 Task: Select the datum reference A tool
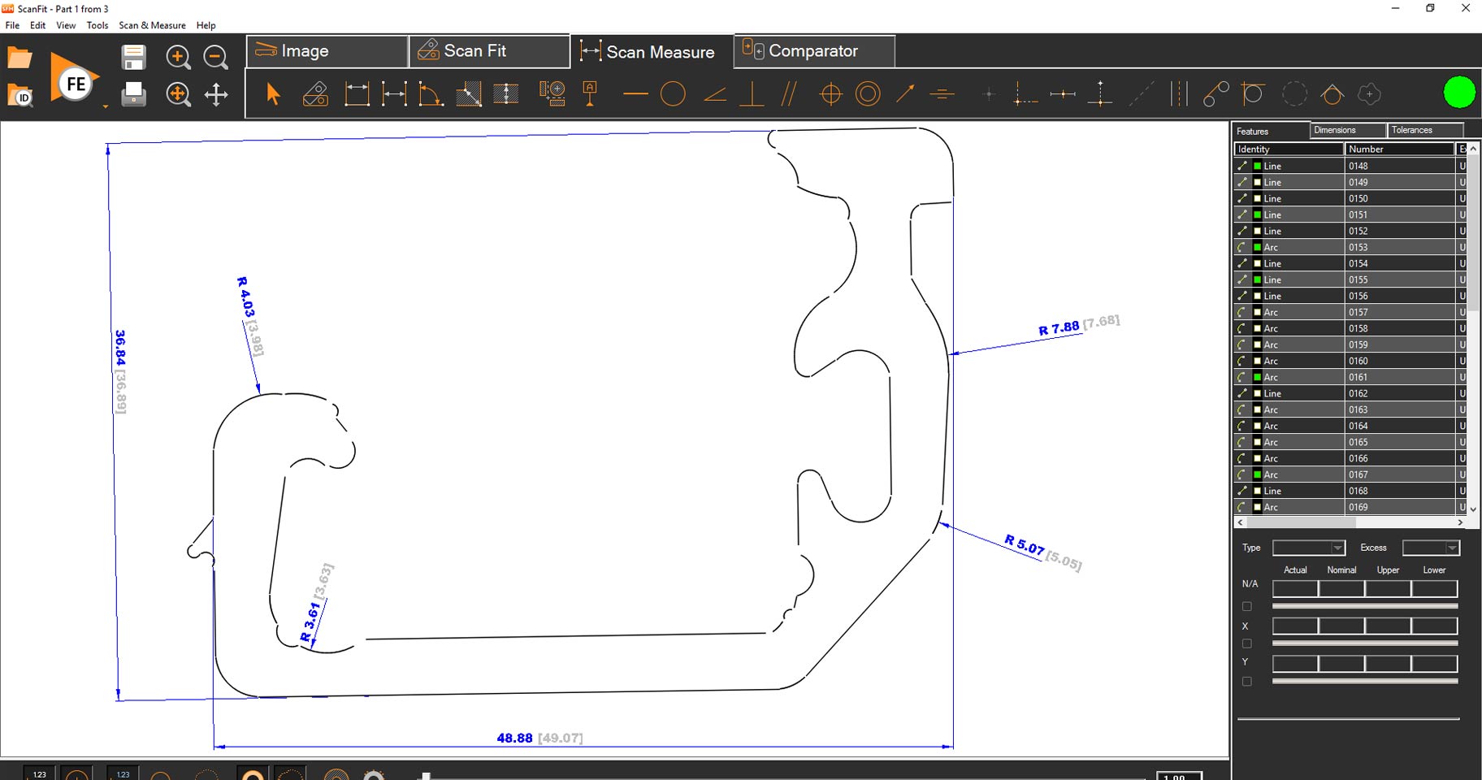tap(591, 94)
